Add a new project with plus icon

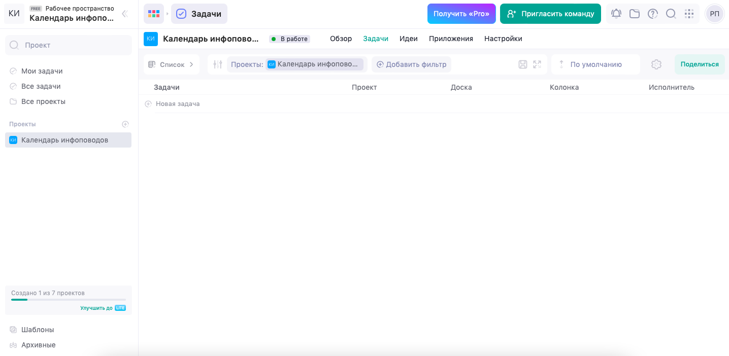125,124
